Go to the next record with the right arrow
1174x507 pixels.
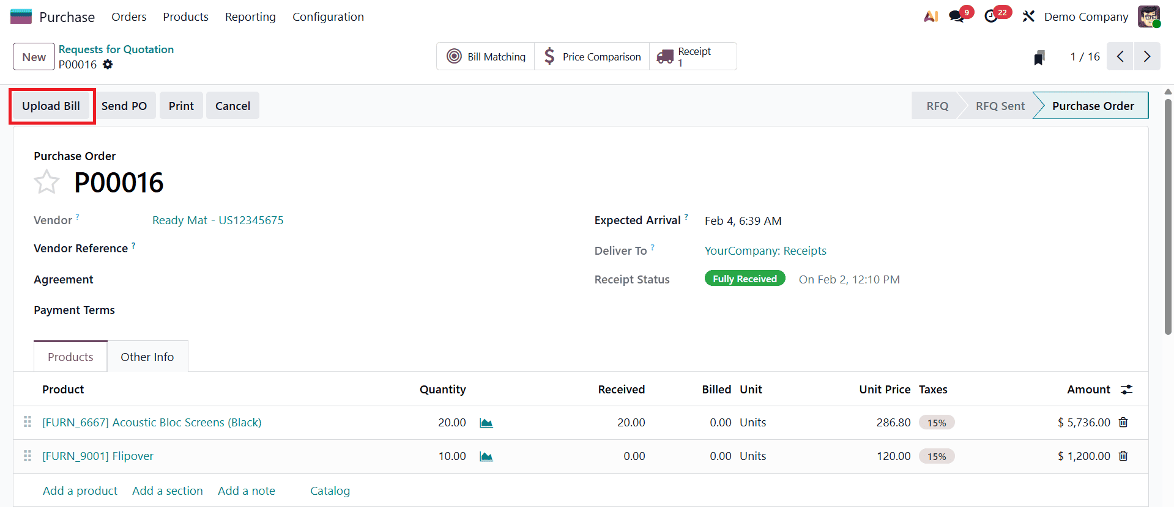point(1148,56)
